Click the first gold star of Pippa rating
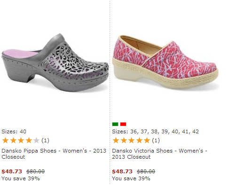 coord(5,140)
